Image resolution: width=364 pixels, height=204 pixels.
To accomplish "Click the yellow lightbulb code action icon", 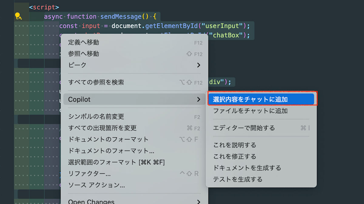I will coord(18,16).
